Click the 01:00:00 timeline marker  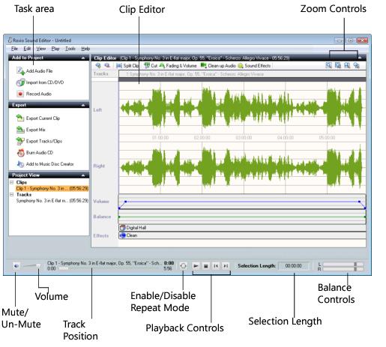160,138
